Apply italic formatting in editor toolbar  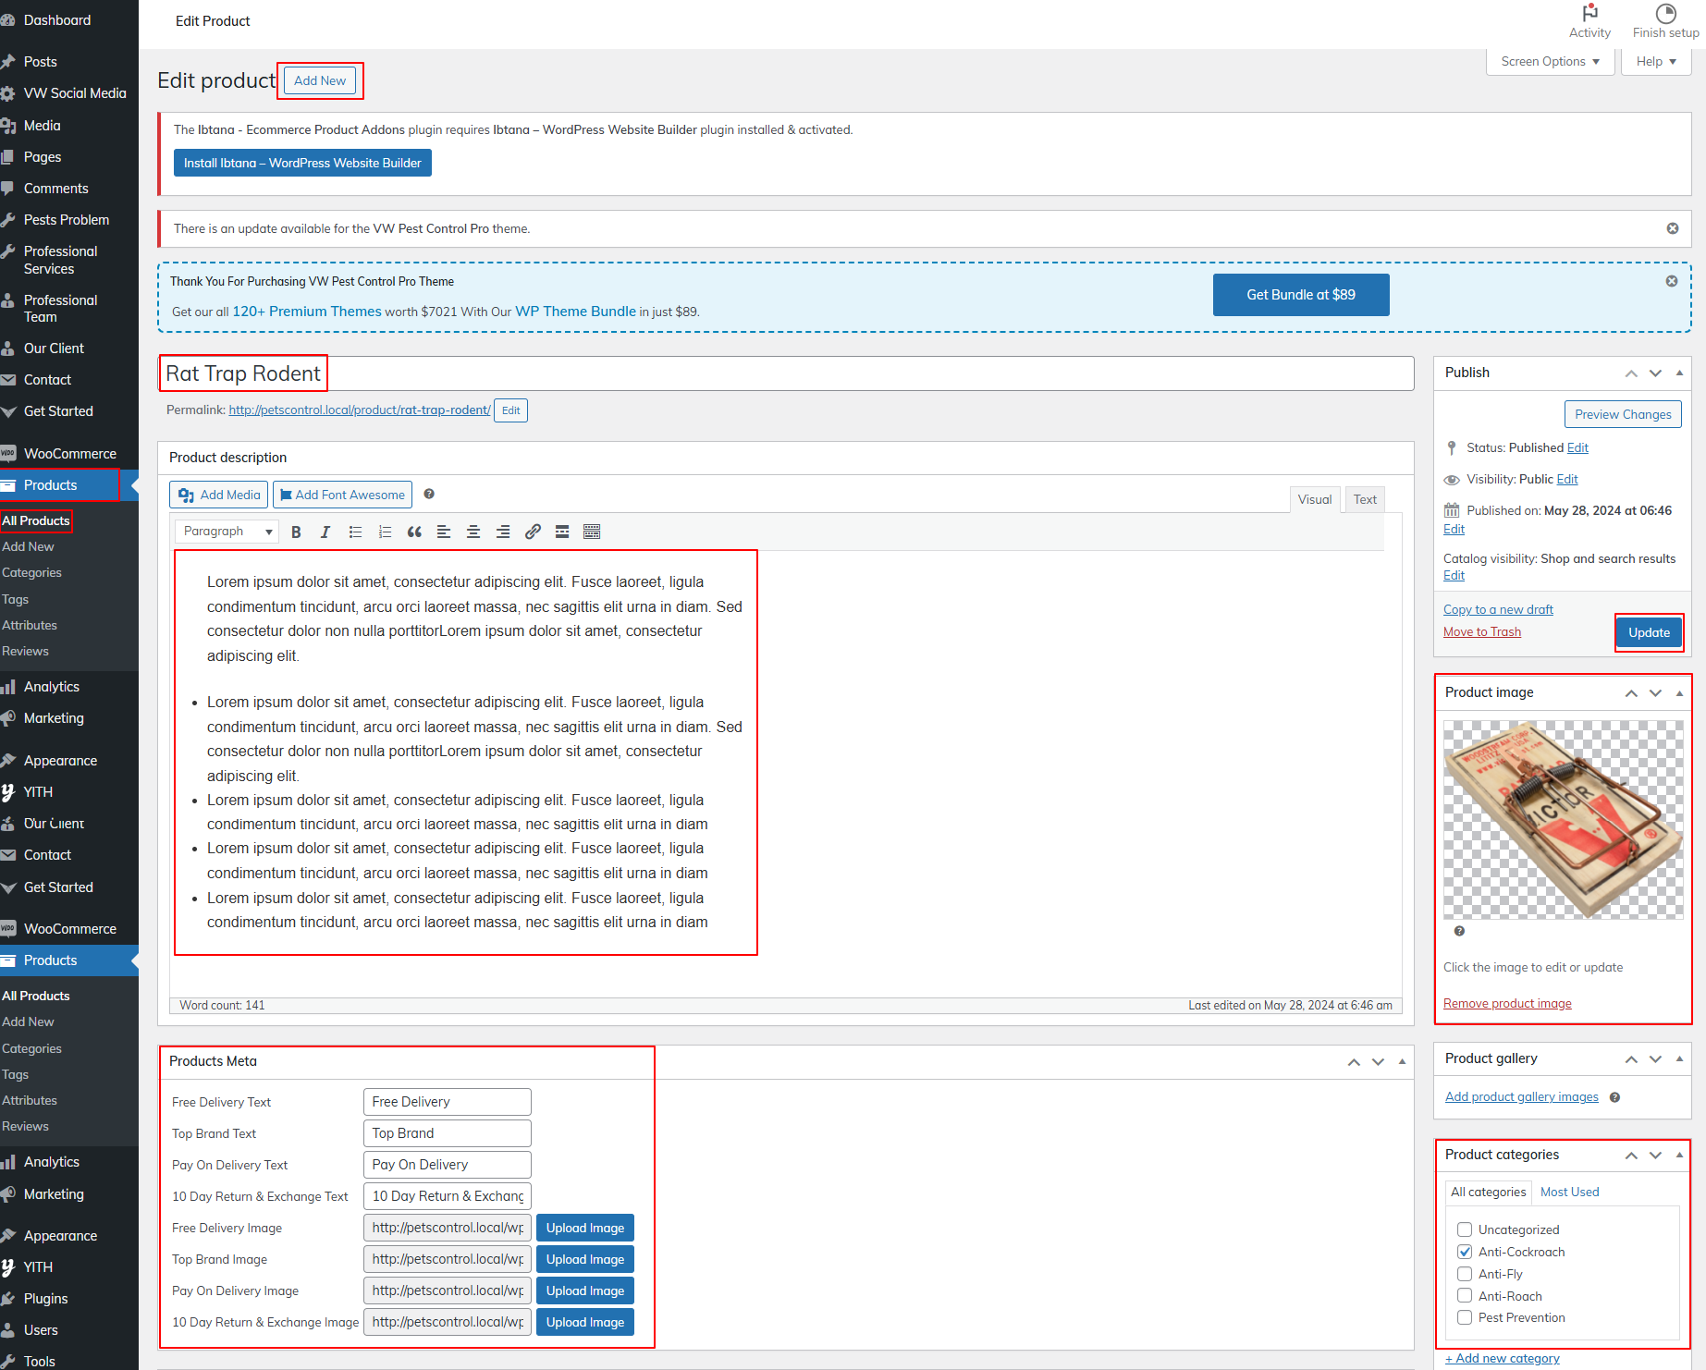[325, 532]
